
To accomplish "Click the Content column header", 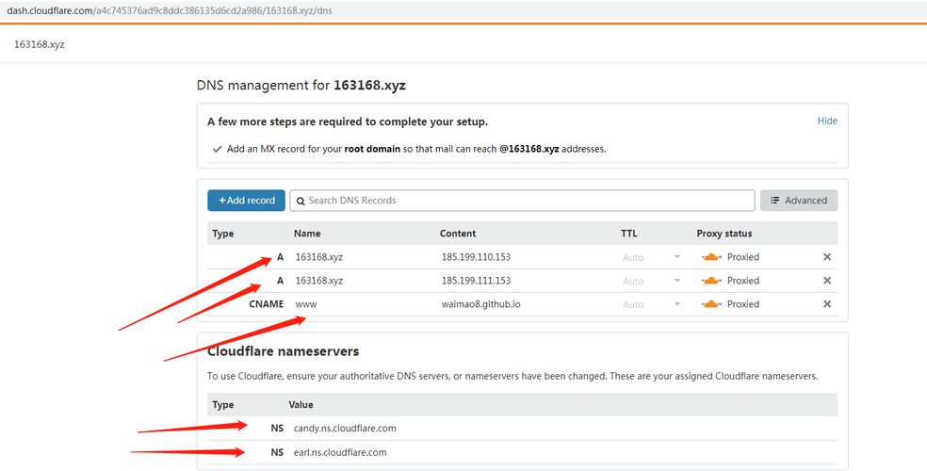I will (458, 234).
